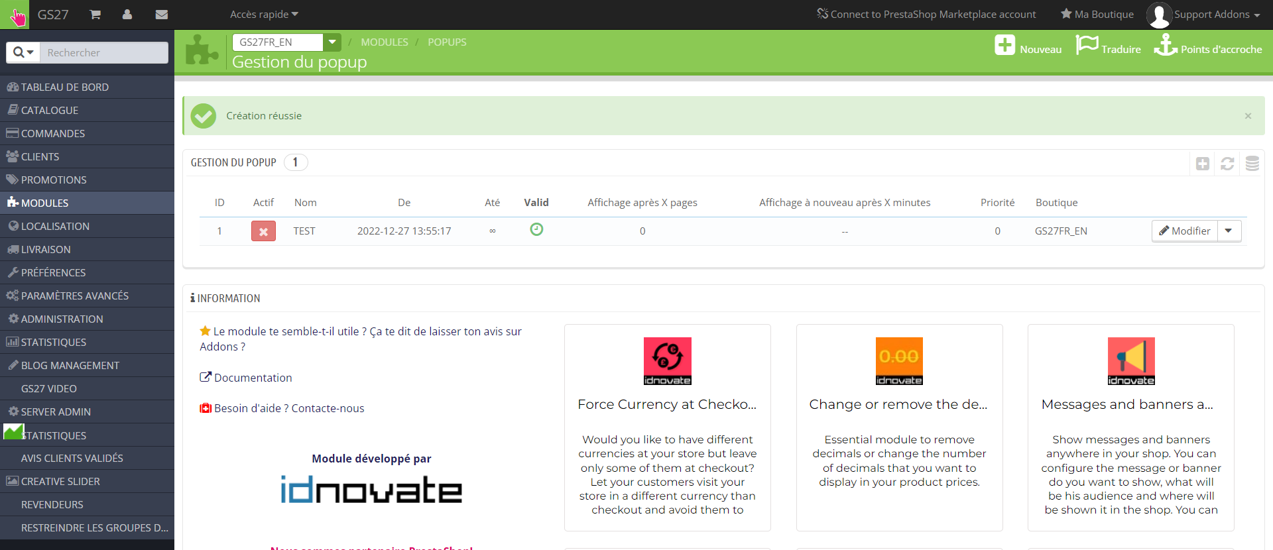Viewport: 1273px width, 550px height.
Task: Click the Points d'accroche anchor icon
Action: [1166, 45]
